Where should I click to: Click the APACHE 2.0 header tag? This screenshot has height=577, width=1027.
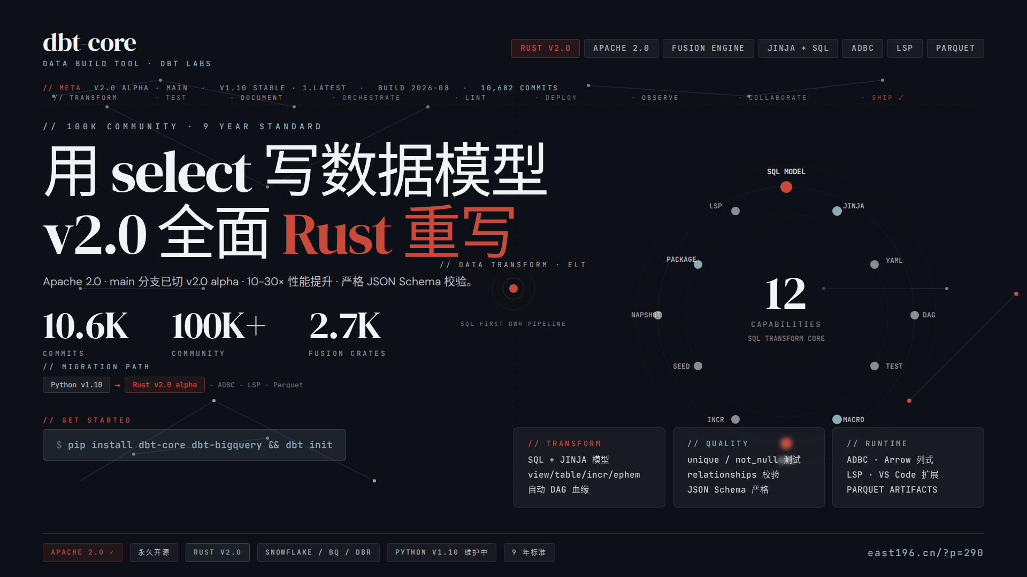[x=621, y=48]
